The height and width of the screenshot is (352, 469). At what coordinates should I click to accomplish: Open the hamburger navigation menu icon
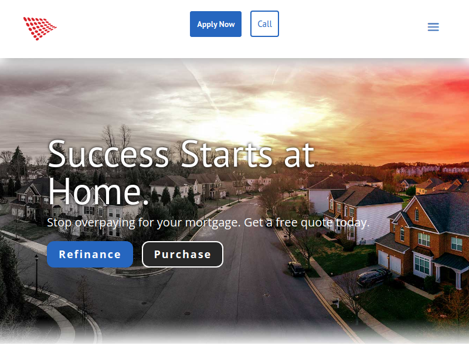coord(433,27)
